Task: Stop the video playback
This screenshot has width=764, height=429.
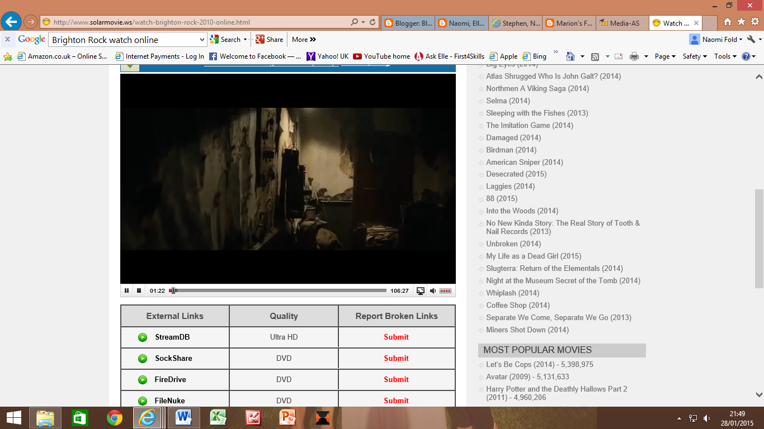Action: [139, 290]
